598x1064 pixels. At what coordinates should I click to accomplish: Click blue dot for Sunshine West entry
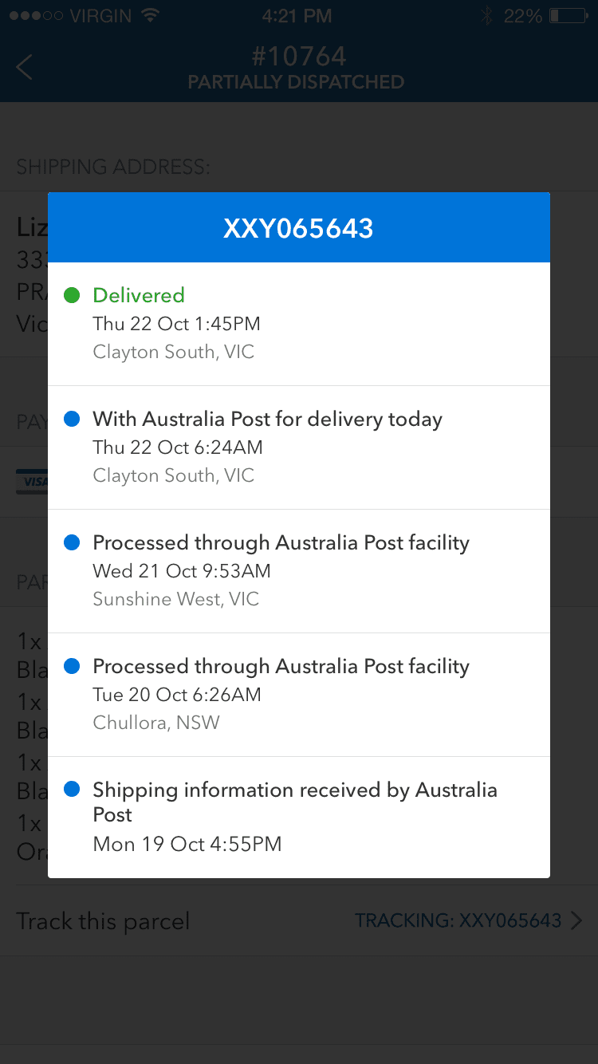72,542
